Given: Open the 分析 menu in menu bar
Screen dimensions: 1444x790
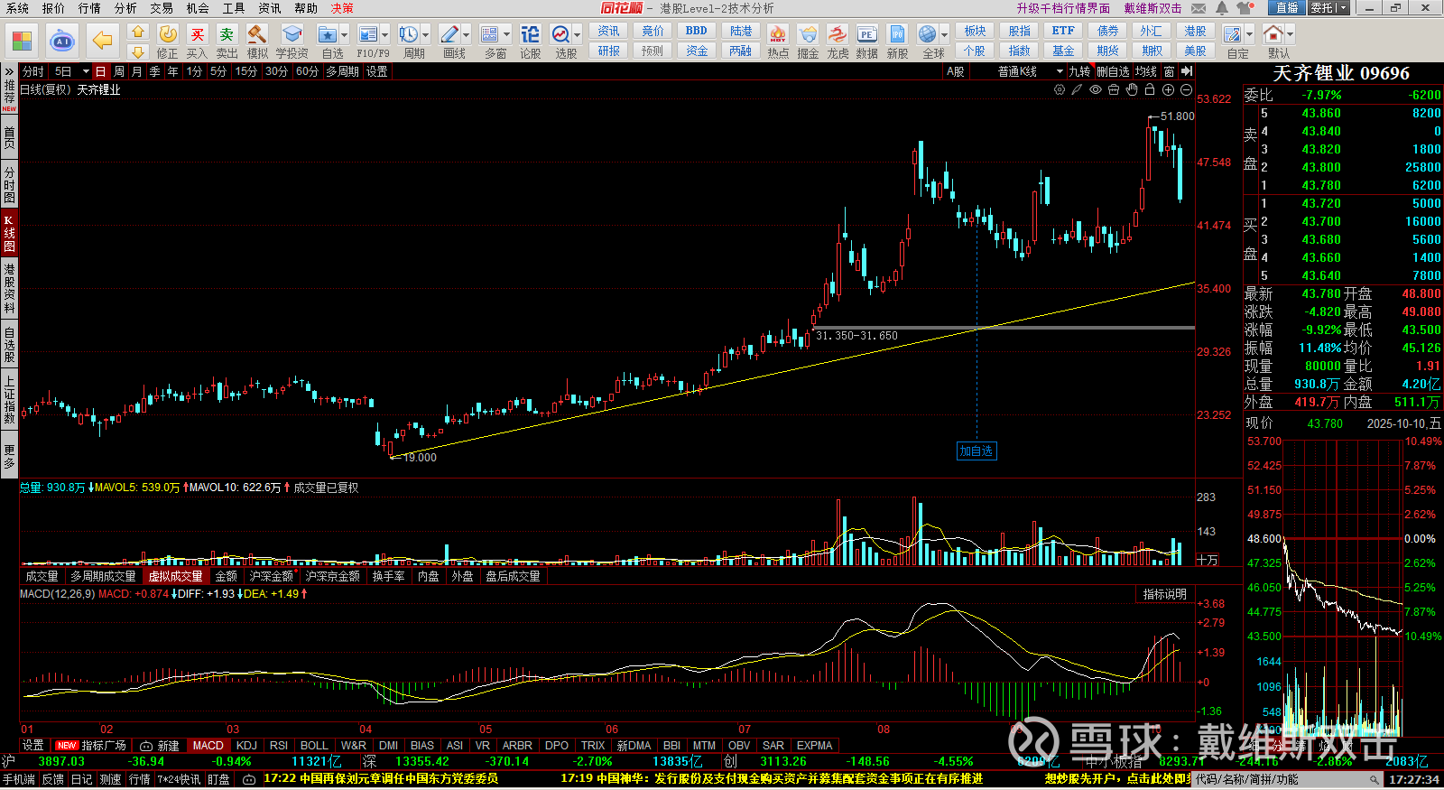Looking at the screenshot, I should 125,8.
